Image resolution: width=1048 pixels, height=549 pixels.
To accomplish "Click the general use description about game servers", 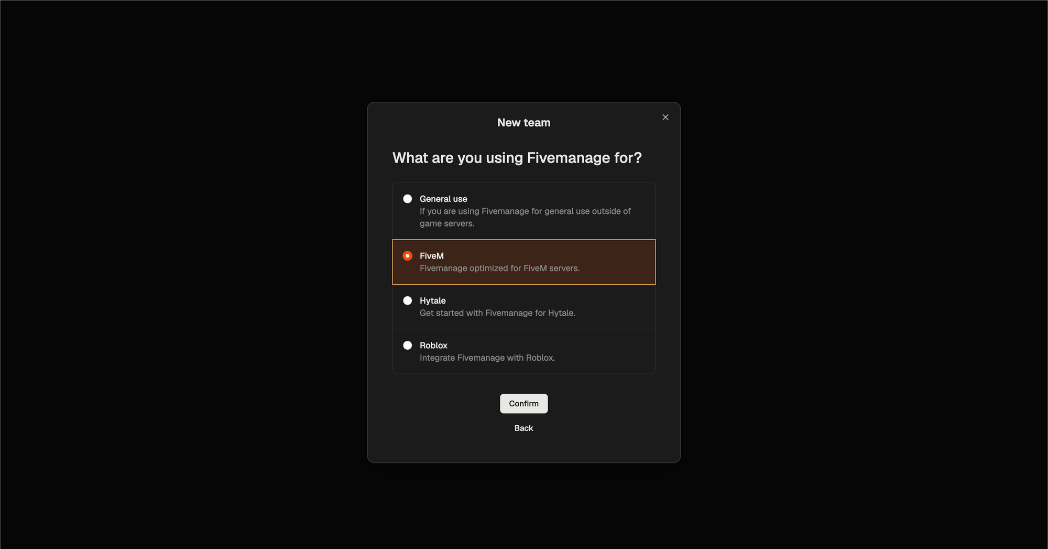I will pos(525,217).
